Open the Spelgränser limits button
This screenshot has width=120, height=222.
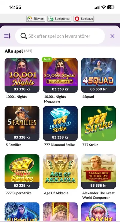coord(59,19)
